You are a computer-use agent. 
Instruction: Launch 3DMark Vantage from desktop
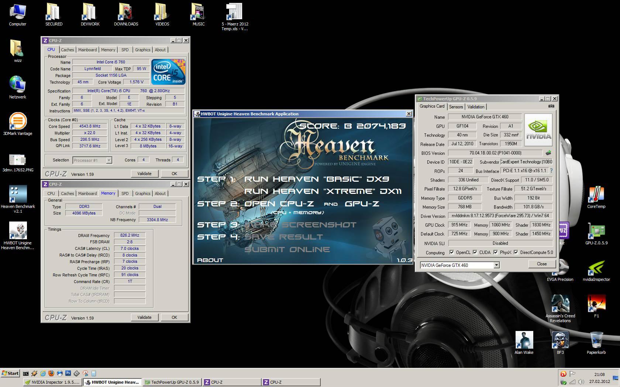click(17, 124)
